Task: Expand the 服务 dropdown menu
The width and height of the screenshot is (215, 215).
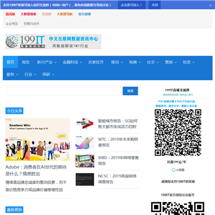Action: tap(12, 75)
